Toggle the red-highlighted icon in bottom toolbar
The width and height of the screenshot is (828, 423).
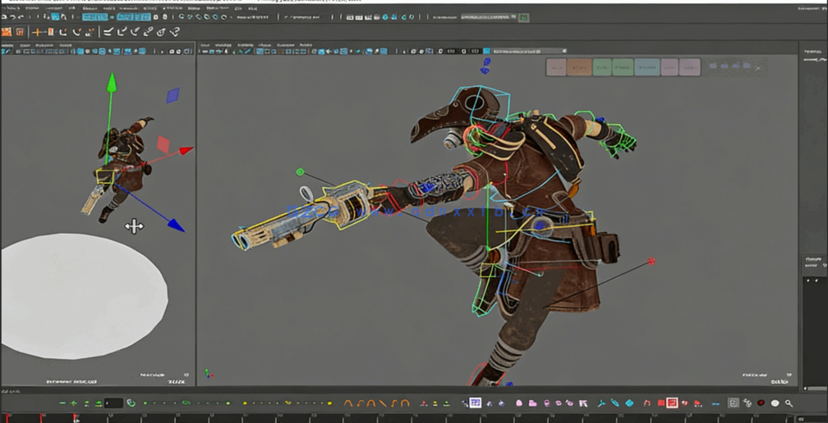pyautogui.click(x=672, y=403)
